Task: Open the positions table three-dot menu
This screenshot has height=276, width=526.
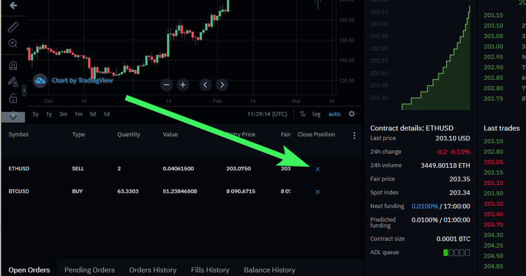Action: click(354, 135)
